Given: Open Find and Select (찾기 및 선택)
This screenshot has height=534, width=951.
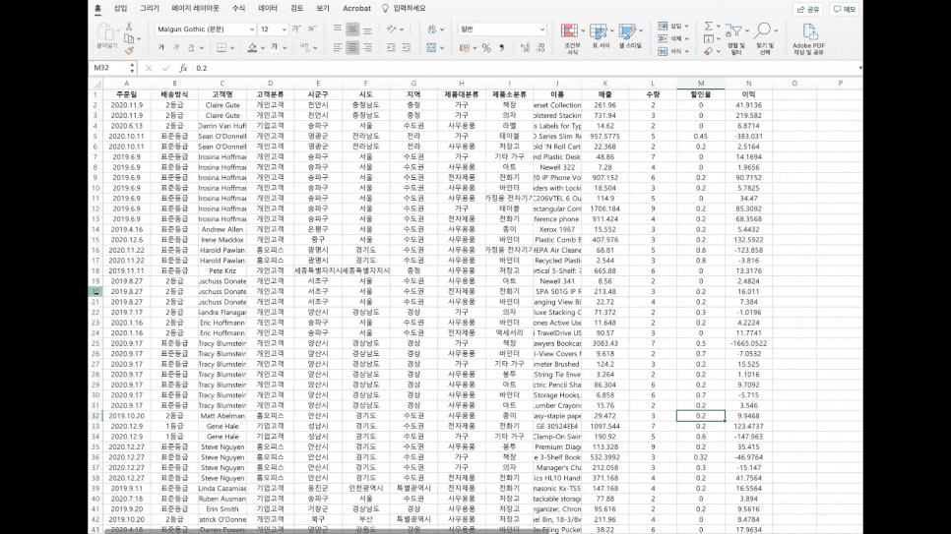Looking at the screenshot, I should click(x=765, y=38).
